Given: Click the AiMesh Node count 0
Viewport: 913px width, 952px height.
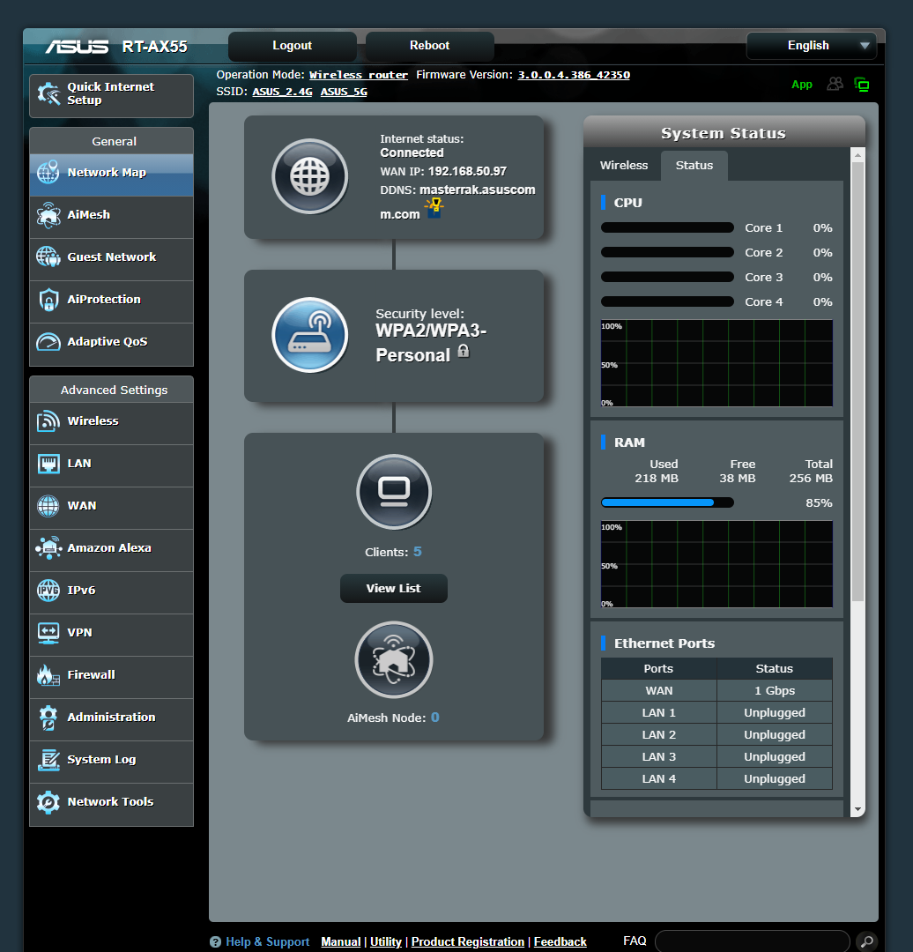Looking at the screenshot, I should (x=435, y=718).
